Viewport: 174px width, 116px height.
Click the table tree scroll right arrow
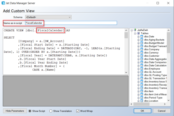point(165,104)
